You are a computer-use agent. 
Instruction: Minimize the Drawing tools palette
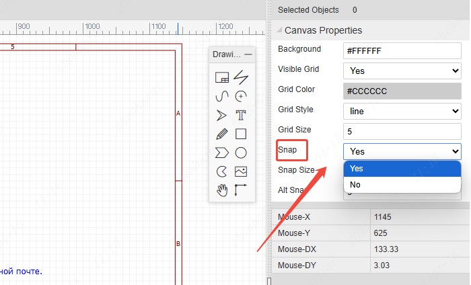[x=248, y=54]
